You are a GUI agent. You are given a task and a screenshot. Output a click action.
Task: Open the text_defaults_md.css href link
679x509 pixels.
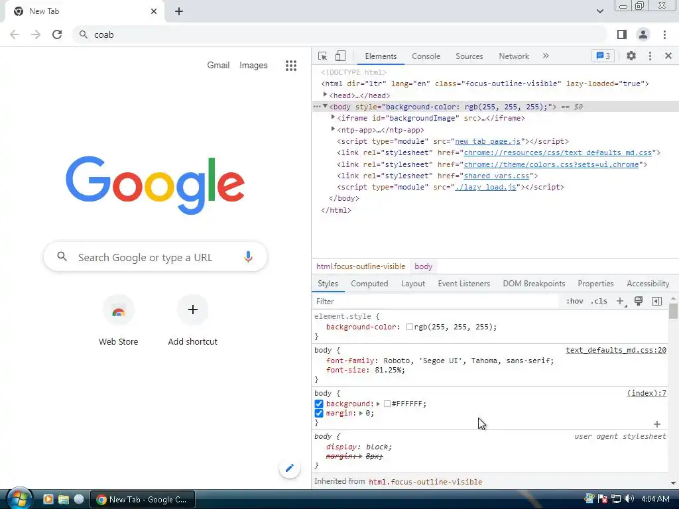pos(558,153)
